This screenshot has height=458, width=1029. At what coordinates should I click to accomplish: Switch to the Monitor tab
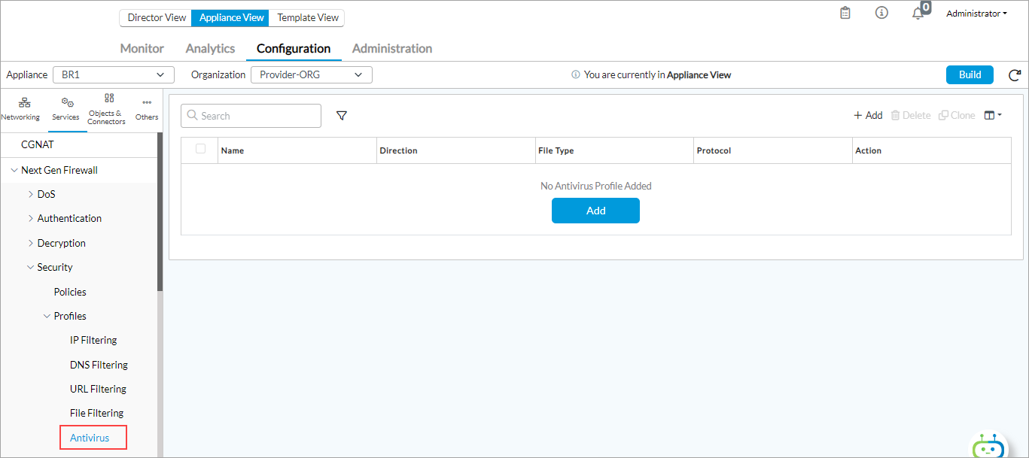pos(142,48)
